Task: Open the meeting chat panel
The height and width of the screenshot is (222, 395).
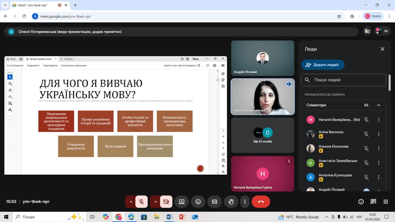Action: pos(373,201)
